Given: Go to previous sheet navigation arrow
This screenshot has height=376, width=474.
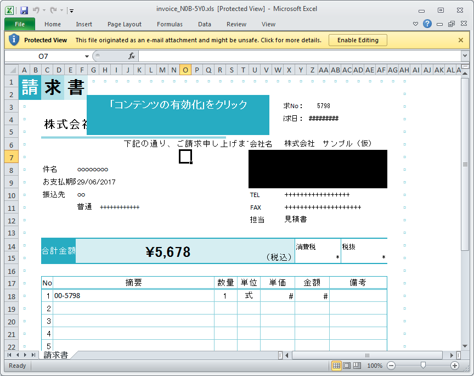Looking at the screenshot, I should click(x=18, y=355).
